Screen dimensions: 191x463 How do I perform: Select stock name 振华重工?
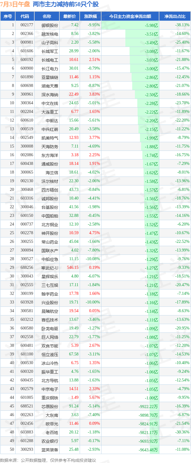click(50, 372)
